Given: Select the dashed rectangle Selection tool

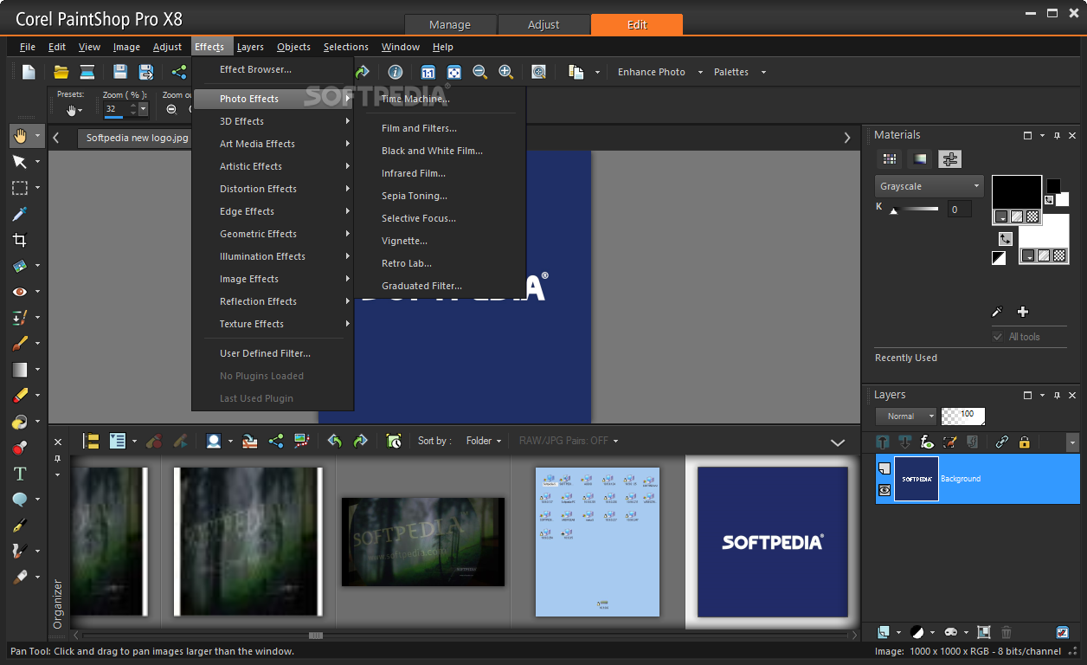Looking at the screenshot, I should point(20,188).
